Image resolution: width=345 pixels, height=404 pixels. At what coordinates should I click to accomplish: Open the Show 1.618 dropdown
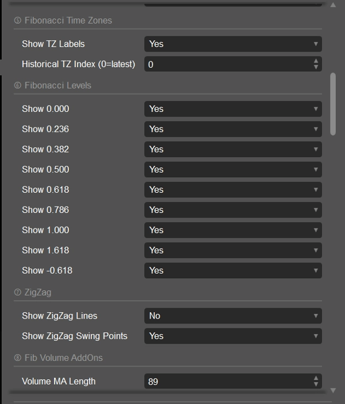tap(233, 250)
